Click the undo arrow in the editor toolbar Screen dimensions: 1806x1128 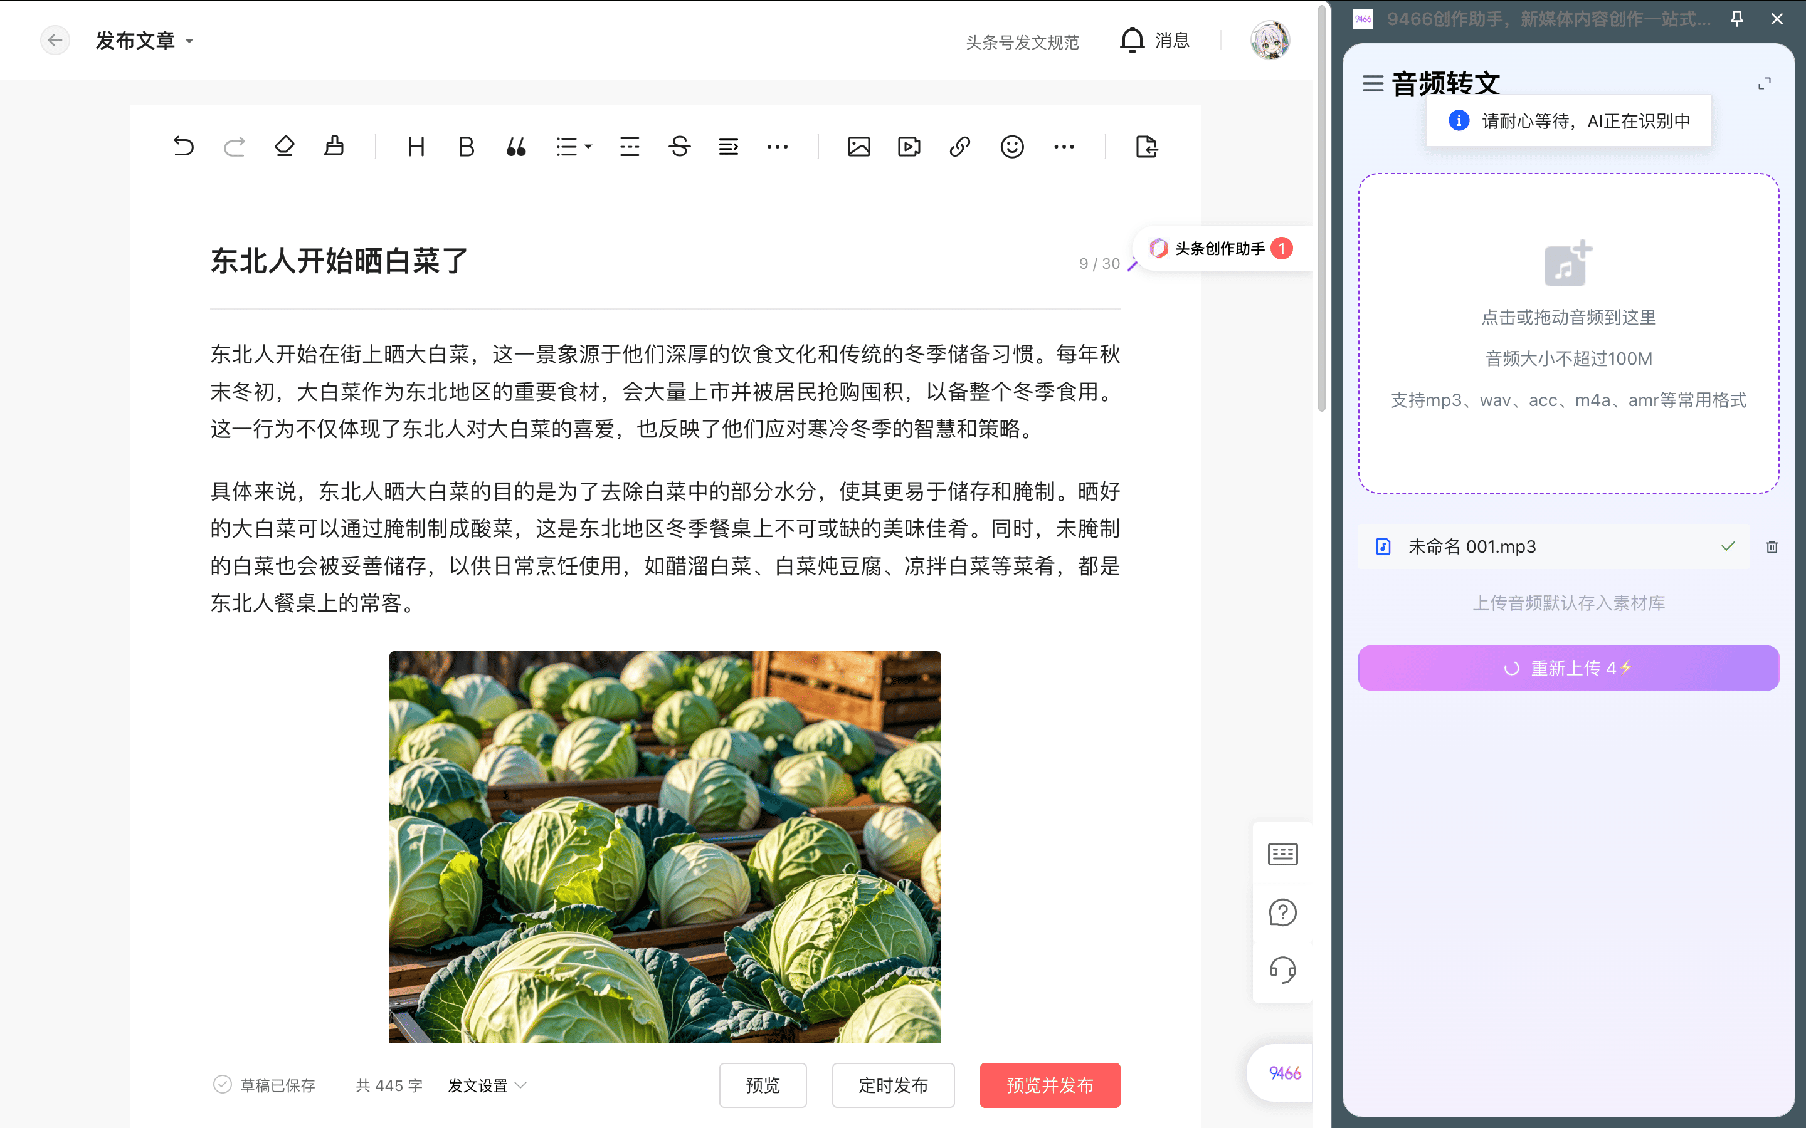(x=184, y=146)
